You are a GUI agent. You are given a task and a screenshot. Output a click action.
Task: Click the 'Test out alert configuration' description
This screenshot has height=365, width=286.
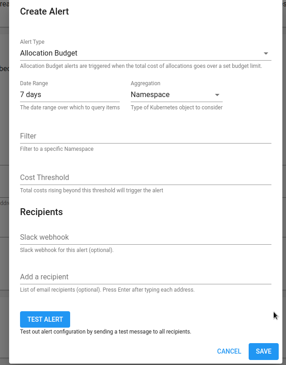106,331
